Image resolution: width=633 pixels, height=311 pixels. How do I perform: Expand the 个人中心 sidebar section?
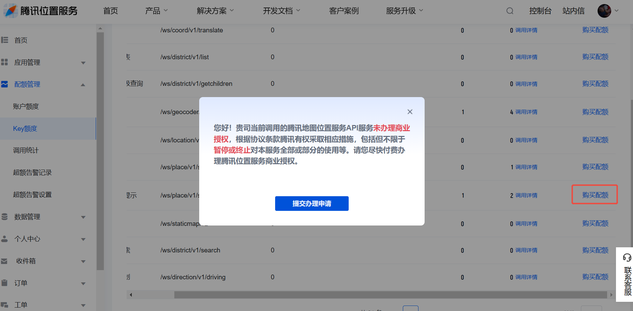coord(83,239)
